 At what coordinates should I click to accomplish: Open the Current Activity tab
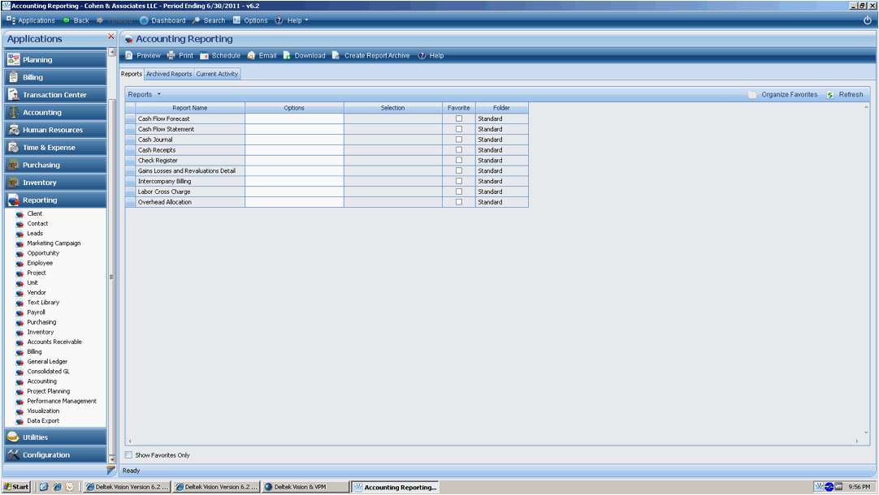(217, 74)
